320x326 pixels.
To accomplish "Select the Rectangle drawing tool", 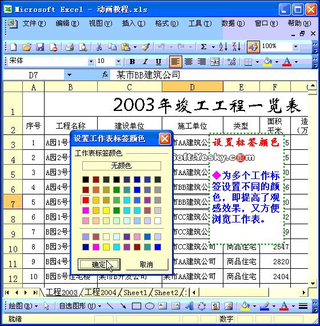I will click(x=137, y=306).
